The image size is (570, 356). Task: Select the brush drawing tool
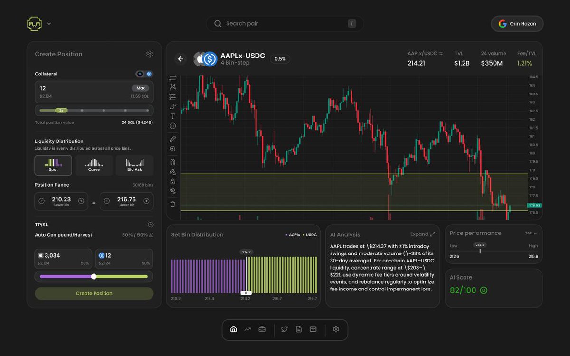(x=172, y=106)
